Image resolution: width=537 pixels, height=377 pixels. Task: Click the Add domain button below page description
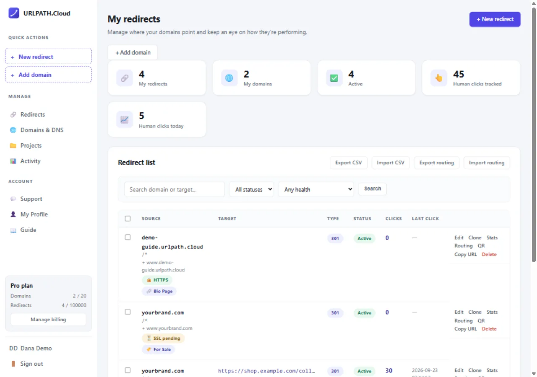133,53
